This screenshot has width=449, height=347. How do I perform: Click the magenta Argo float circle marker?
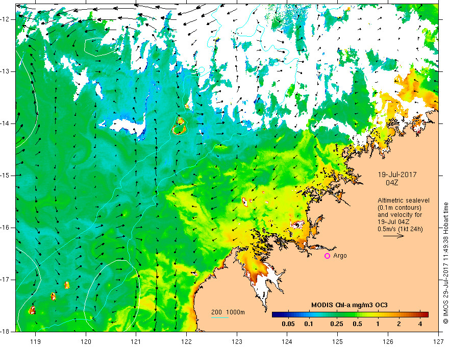pos(327,256)
